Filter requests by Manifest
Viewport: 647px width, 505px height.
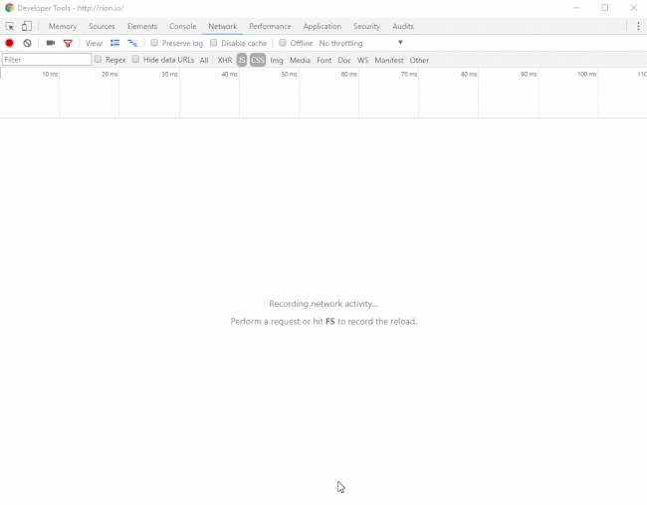click(388, 60)
